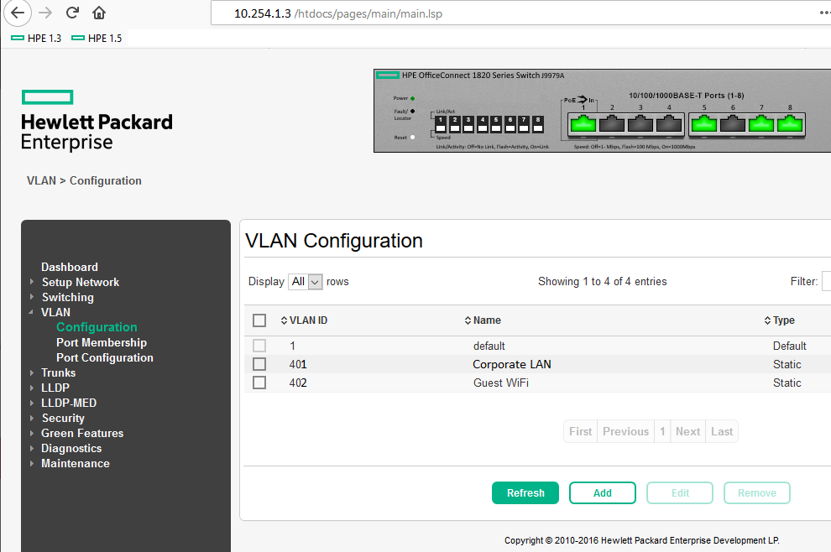Go back with browser back arrow
The width and height of the screenshot is (831, 552).
point(18,13)
